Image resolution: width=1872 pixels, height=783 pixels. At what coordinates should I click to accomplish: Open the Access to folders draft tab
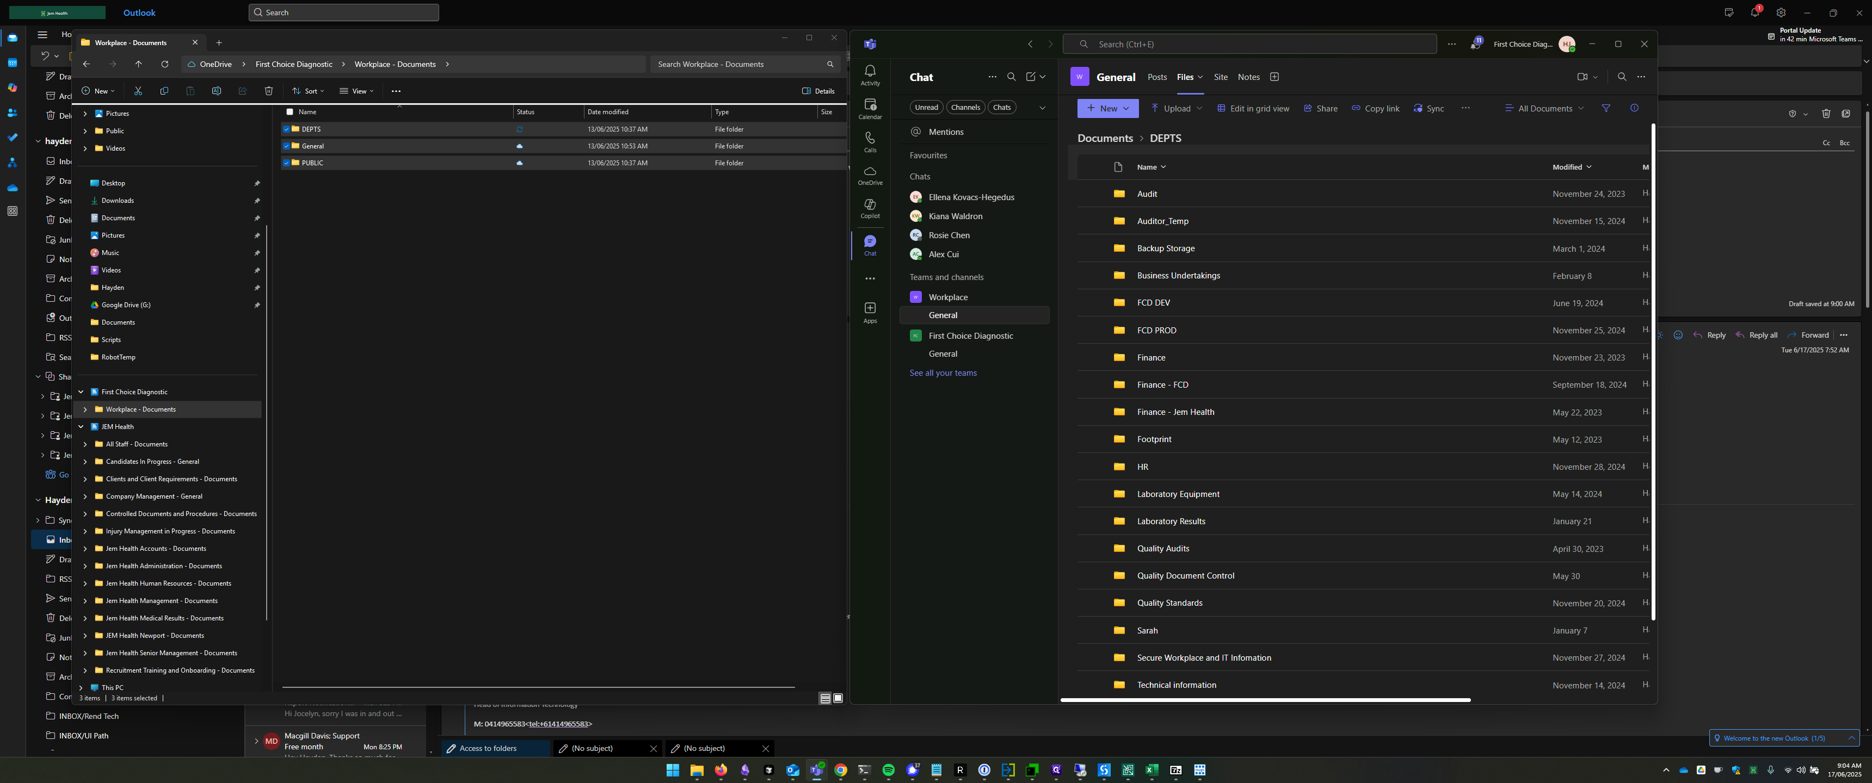pyautogui.click(x=495, y=749)
